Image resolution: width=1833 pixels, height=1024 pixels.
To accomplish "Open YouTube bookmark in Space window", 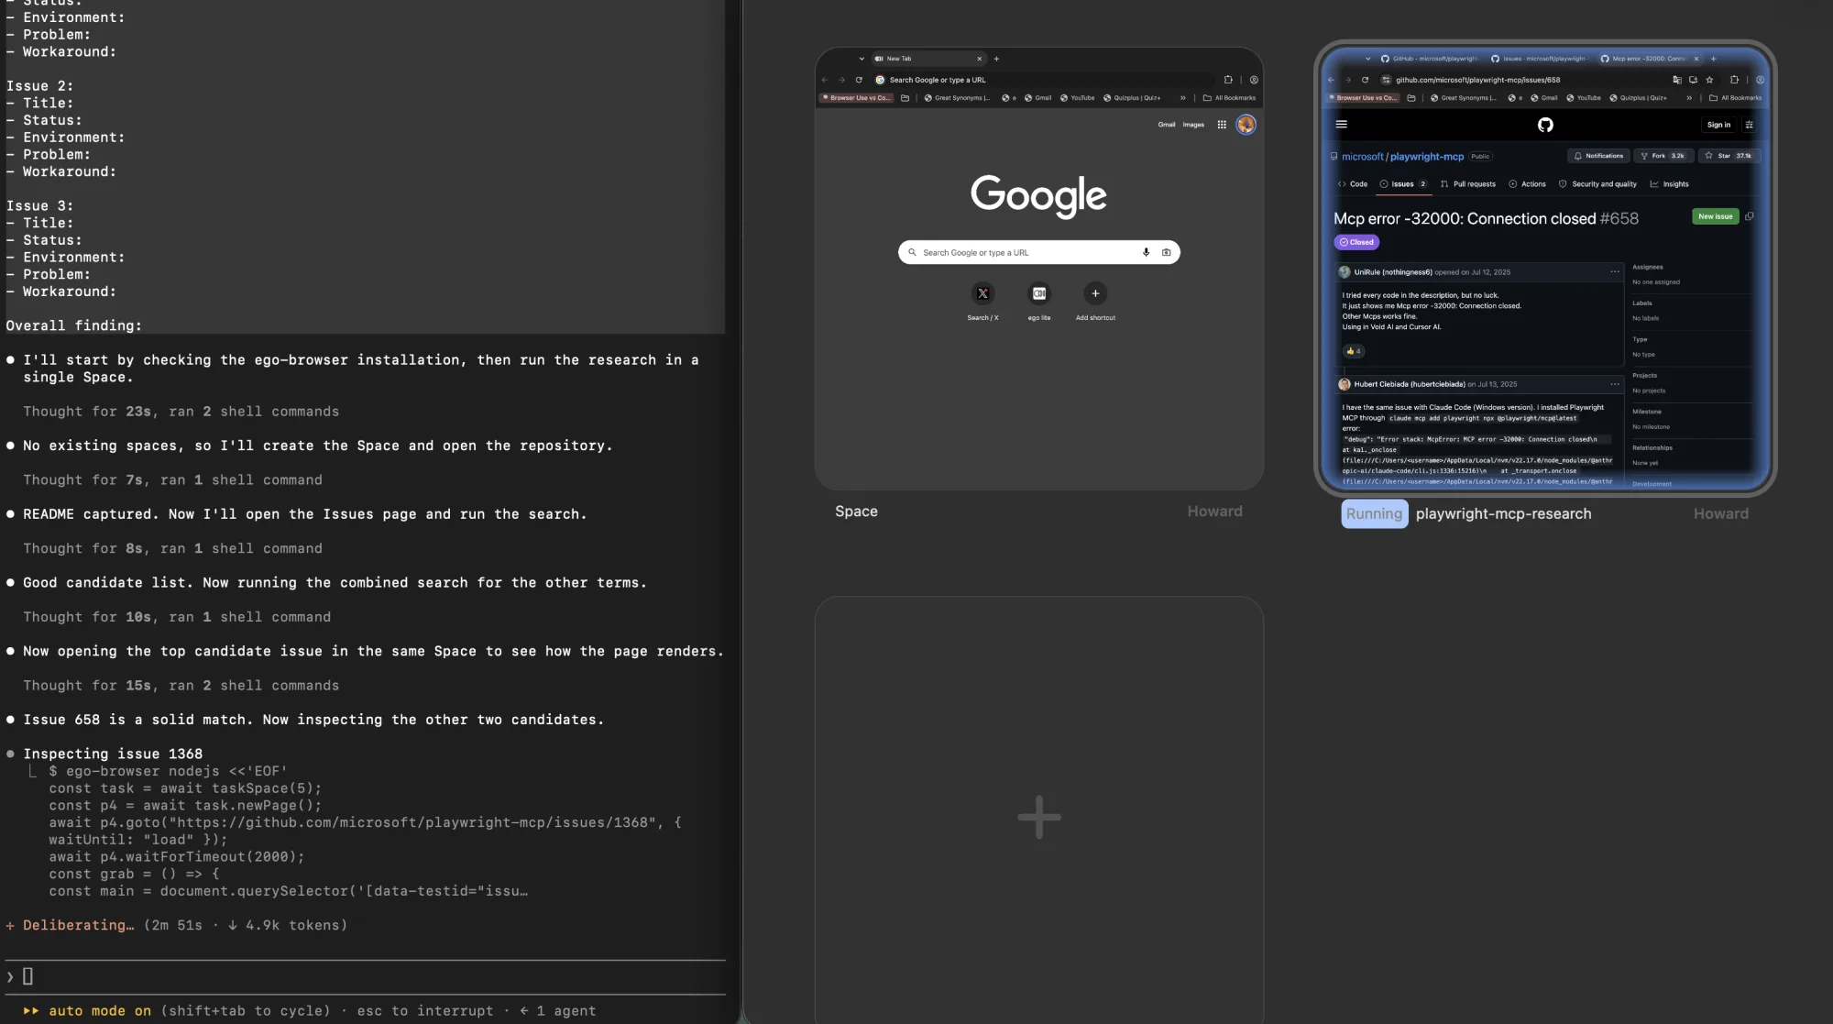I will [1077, 98].
